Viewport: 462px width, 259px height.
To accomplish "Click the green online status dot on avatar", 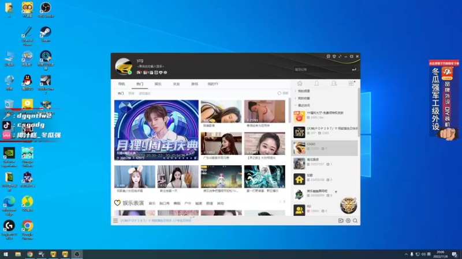I will [129, 73].
